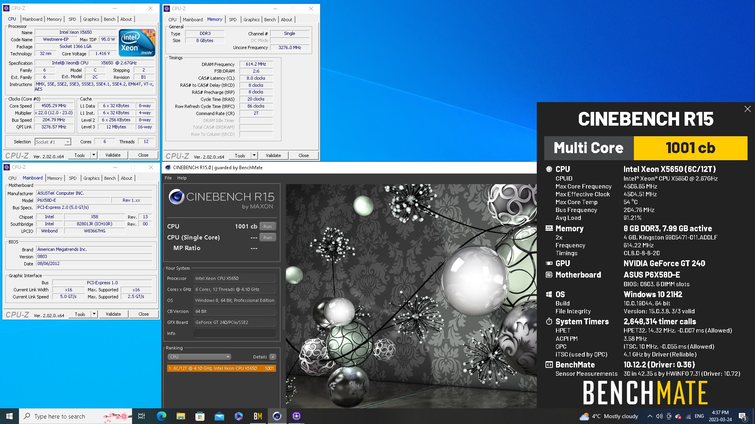
Task: Open Task View on the taskbar
Action: tap(142, 416)
